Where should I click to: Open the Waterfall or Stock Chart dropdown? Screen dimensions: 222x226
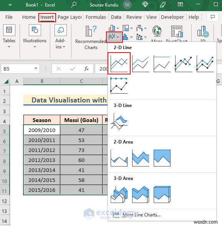tap(141, 28)
